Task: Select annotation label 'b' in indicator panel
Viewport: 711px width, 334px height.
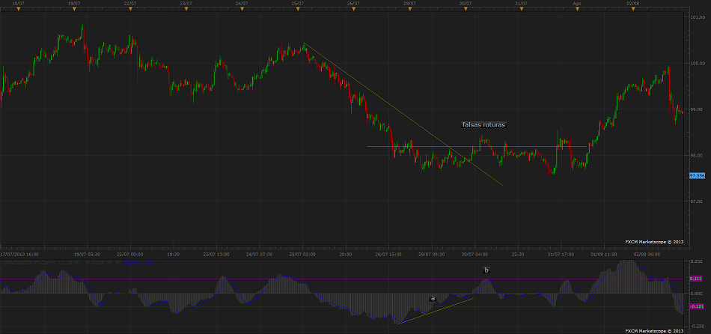Action: coord(486,270)
